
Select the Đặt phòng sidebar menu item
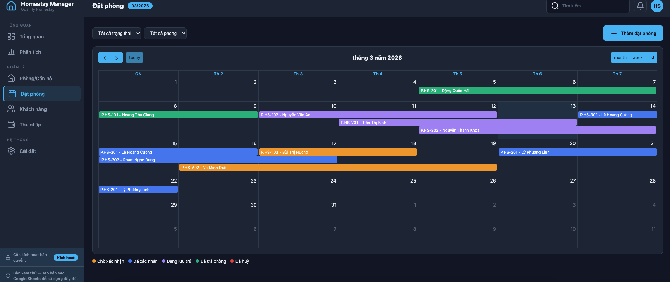click(33, 94)
